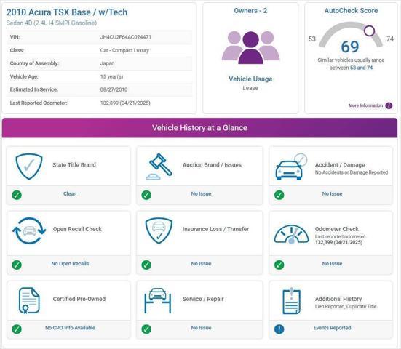Open the More Information link
The width and height of the screenshot is (401, 349).
(365, 105)
